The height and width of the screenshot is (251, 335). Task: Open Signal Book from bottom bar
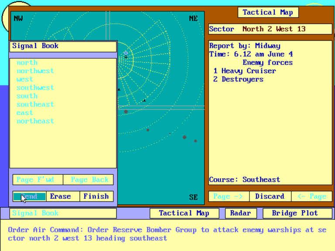pyautogui.click(x=64, y=213)
